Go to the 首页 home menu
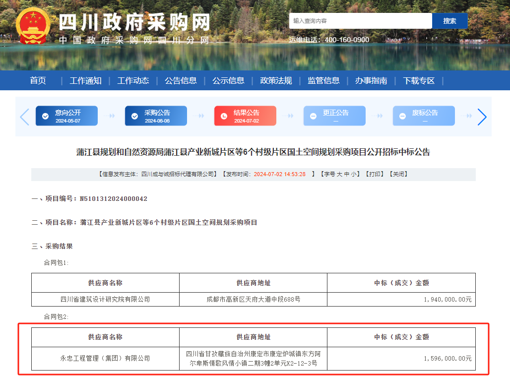 [x=38, y=81]
